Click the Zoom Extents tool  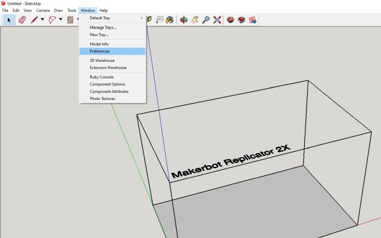(217, 20)
